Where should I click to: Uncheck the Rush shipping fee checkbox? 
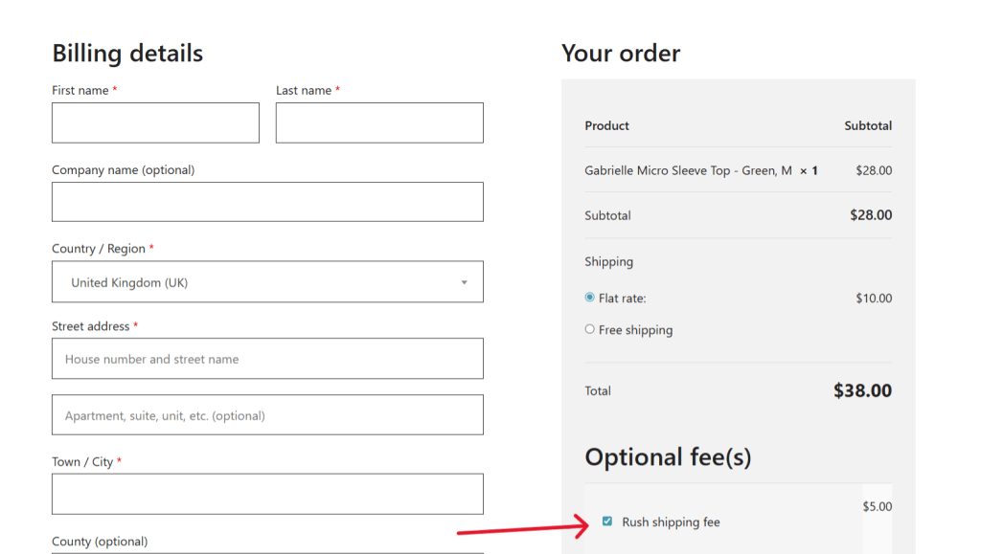pyautogui.click(x=607, y=521)
